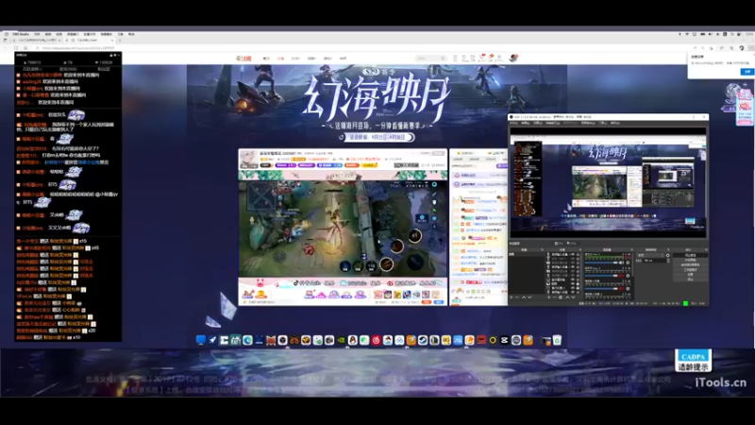This screenshot has height=425, width=755.
Task: Open Microsoft Edge from the dock
Action: tap(247, 340)
